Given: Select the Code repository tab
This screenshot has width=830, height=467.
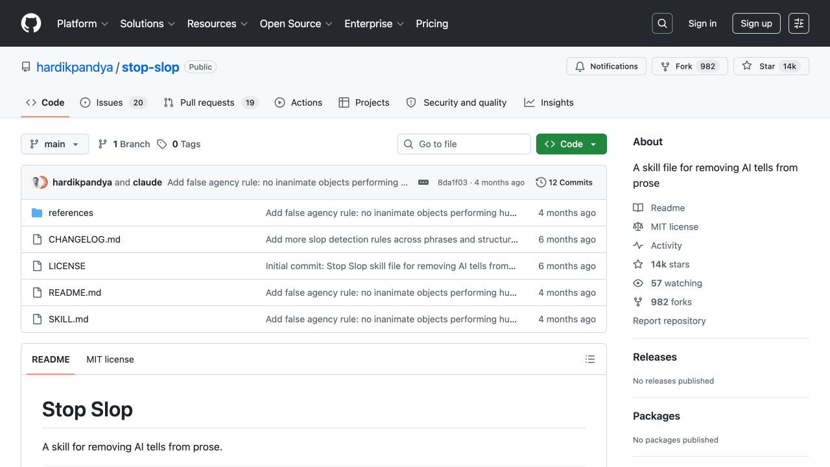Looking at the screenshot, I should pyautogui.click(x=45, y=102).
